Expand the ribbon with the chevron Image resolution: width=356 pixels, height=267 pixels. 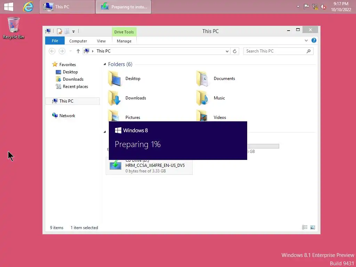[306, 40]
